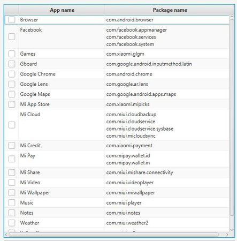Screen dimensions: 237x241
Task: Click the Mi Wallpaper app name
Action: (x=35, y=193)
